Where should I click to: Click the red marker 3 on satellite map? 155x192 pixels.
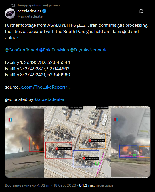click(x=56, y=149)
